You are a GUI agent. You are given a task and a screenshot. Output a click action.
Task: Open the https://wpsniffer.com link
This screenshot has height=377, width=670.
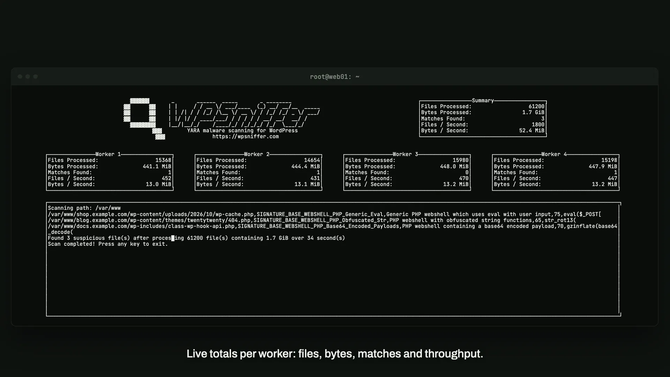(x=246, y=136)
